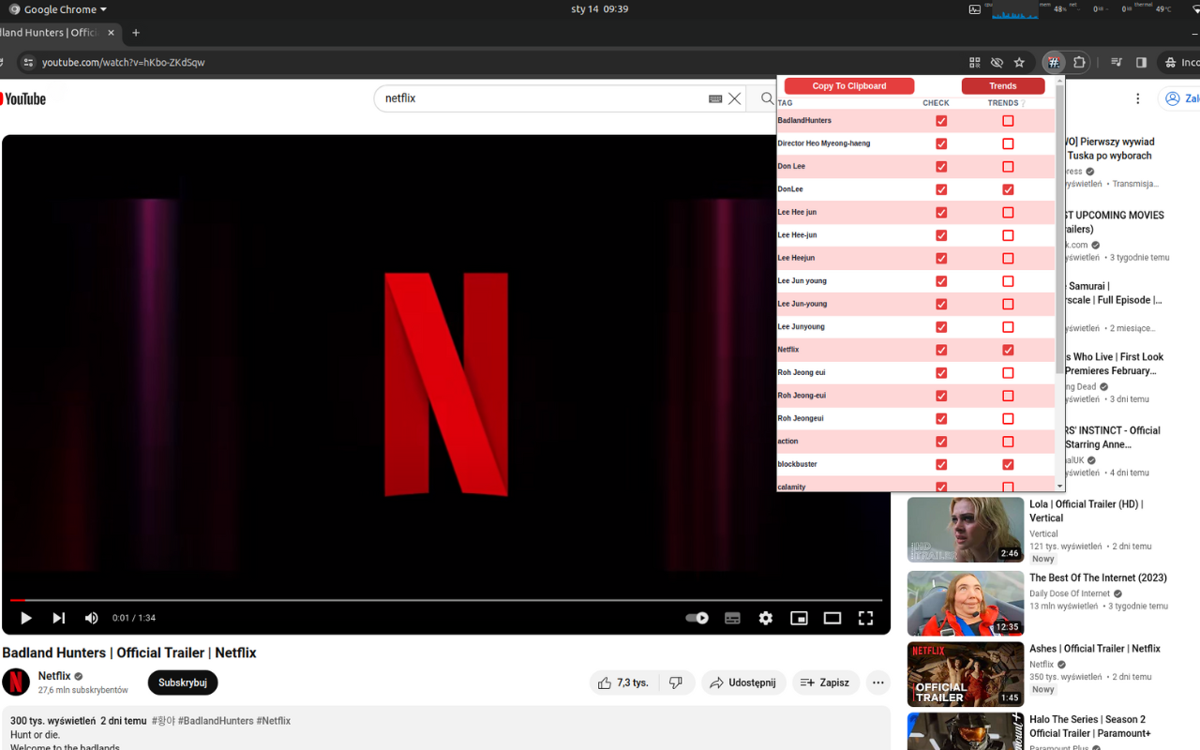Open the #BadlandHunters hashtag link
Image resolution: width=1200 pixels, height=750 pixels.
216,721
